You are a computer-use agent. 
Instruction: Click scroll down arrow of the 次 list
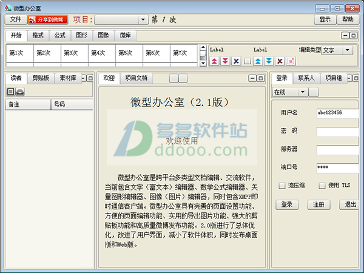203,63
